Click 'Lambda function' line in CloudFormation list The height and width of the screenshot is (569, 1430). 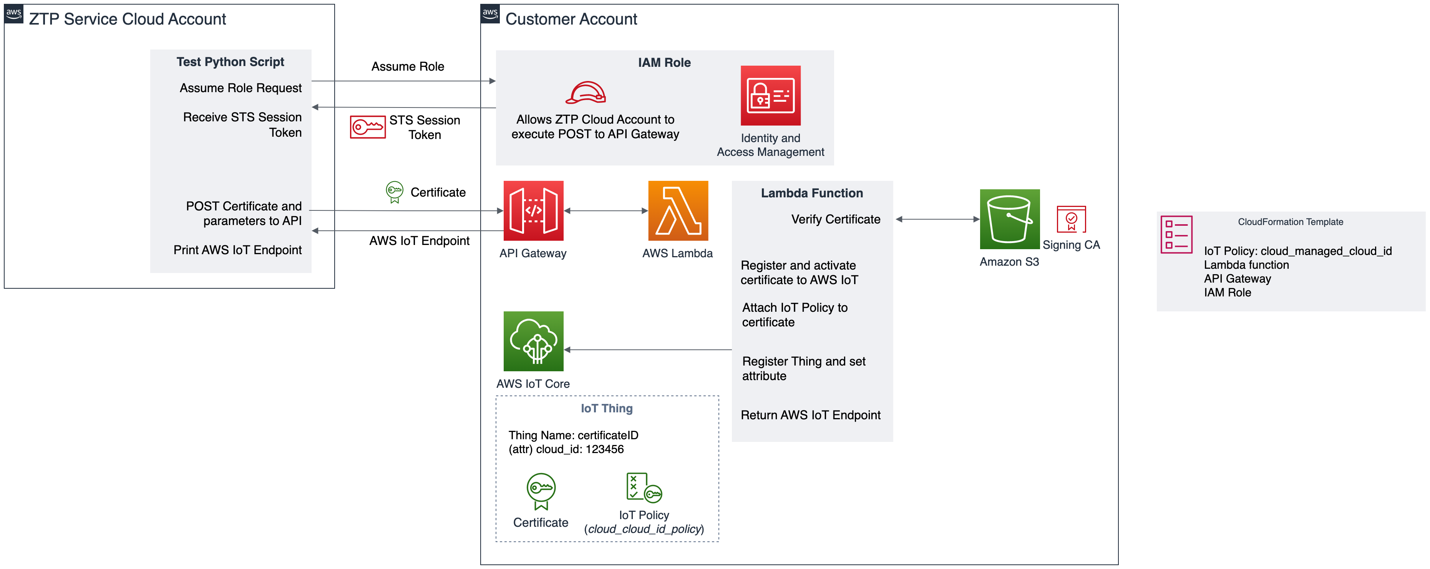[x=1246, y=265]
